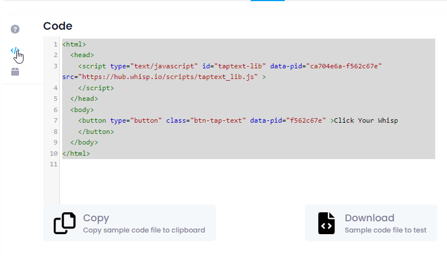Viewport: 447px width, 256px height.
Task: Open the package box icon in sidebar
Action: pos(15,72)
